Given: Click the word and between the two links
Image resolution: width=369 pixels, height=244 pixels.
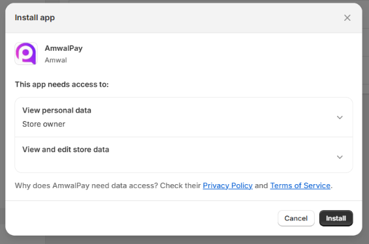Looking at the screenshot, I should [261, 185].
